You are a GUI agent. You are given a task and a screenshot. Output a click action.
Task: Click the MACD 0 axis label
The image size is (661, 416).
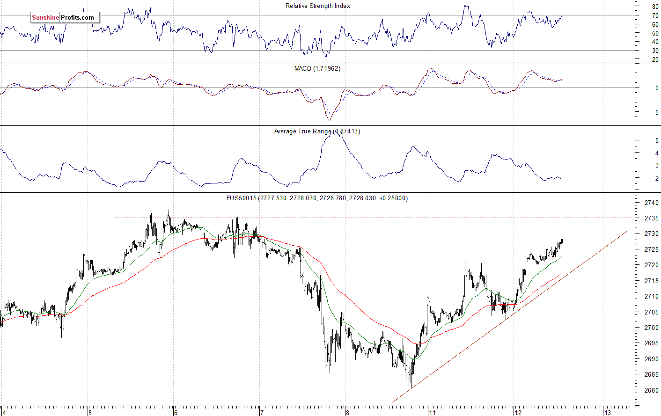657,88
